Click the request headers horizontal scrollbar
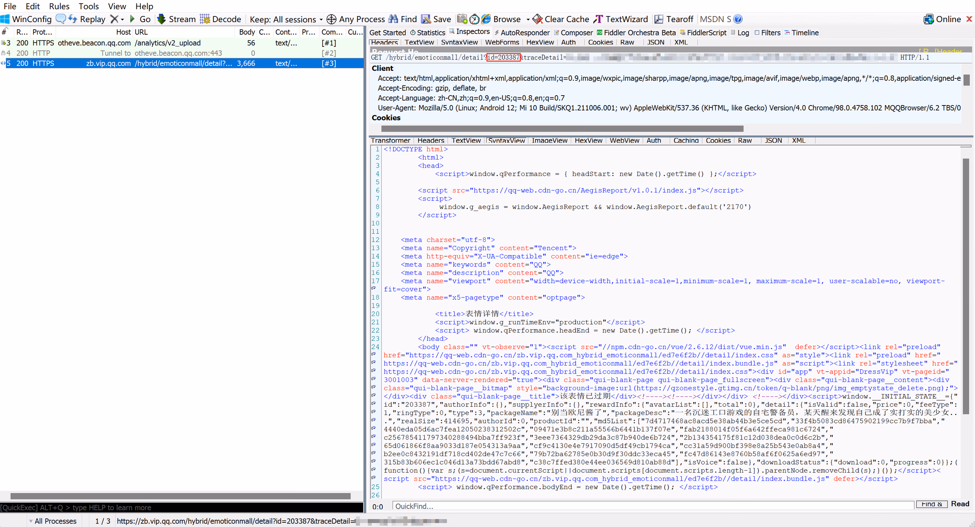The height and width of the screenshot is (527, 975). click(x=562, y=129)
